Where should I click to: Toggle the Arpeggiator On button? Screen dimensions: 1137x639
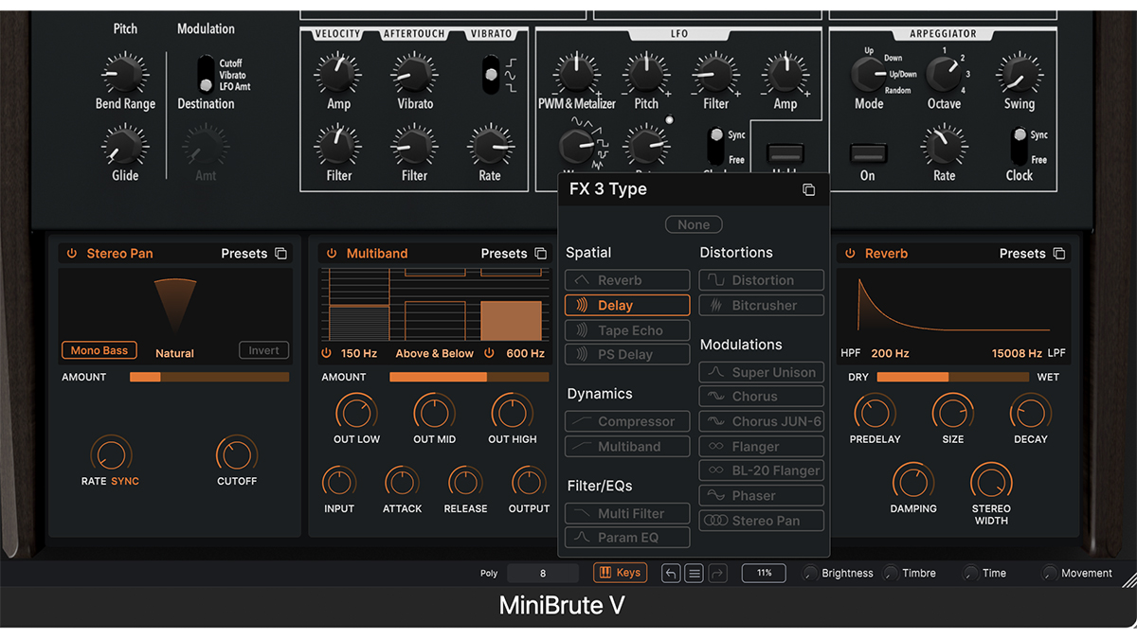[868, 152]
